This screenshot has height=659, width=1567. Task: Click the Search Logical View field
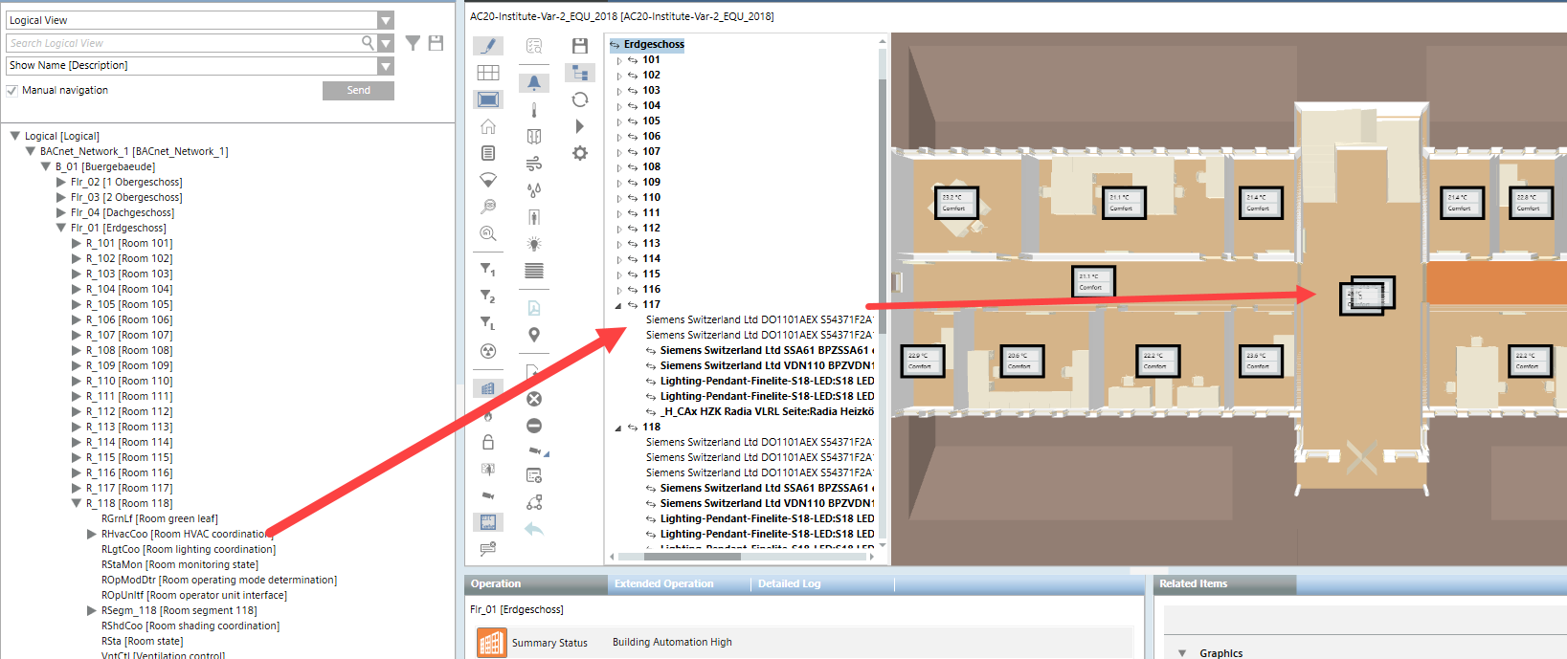pyautogui.click(x=182, y=43)
